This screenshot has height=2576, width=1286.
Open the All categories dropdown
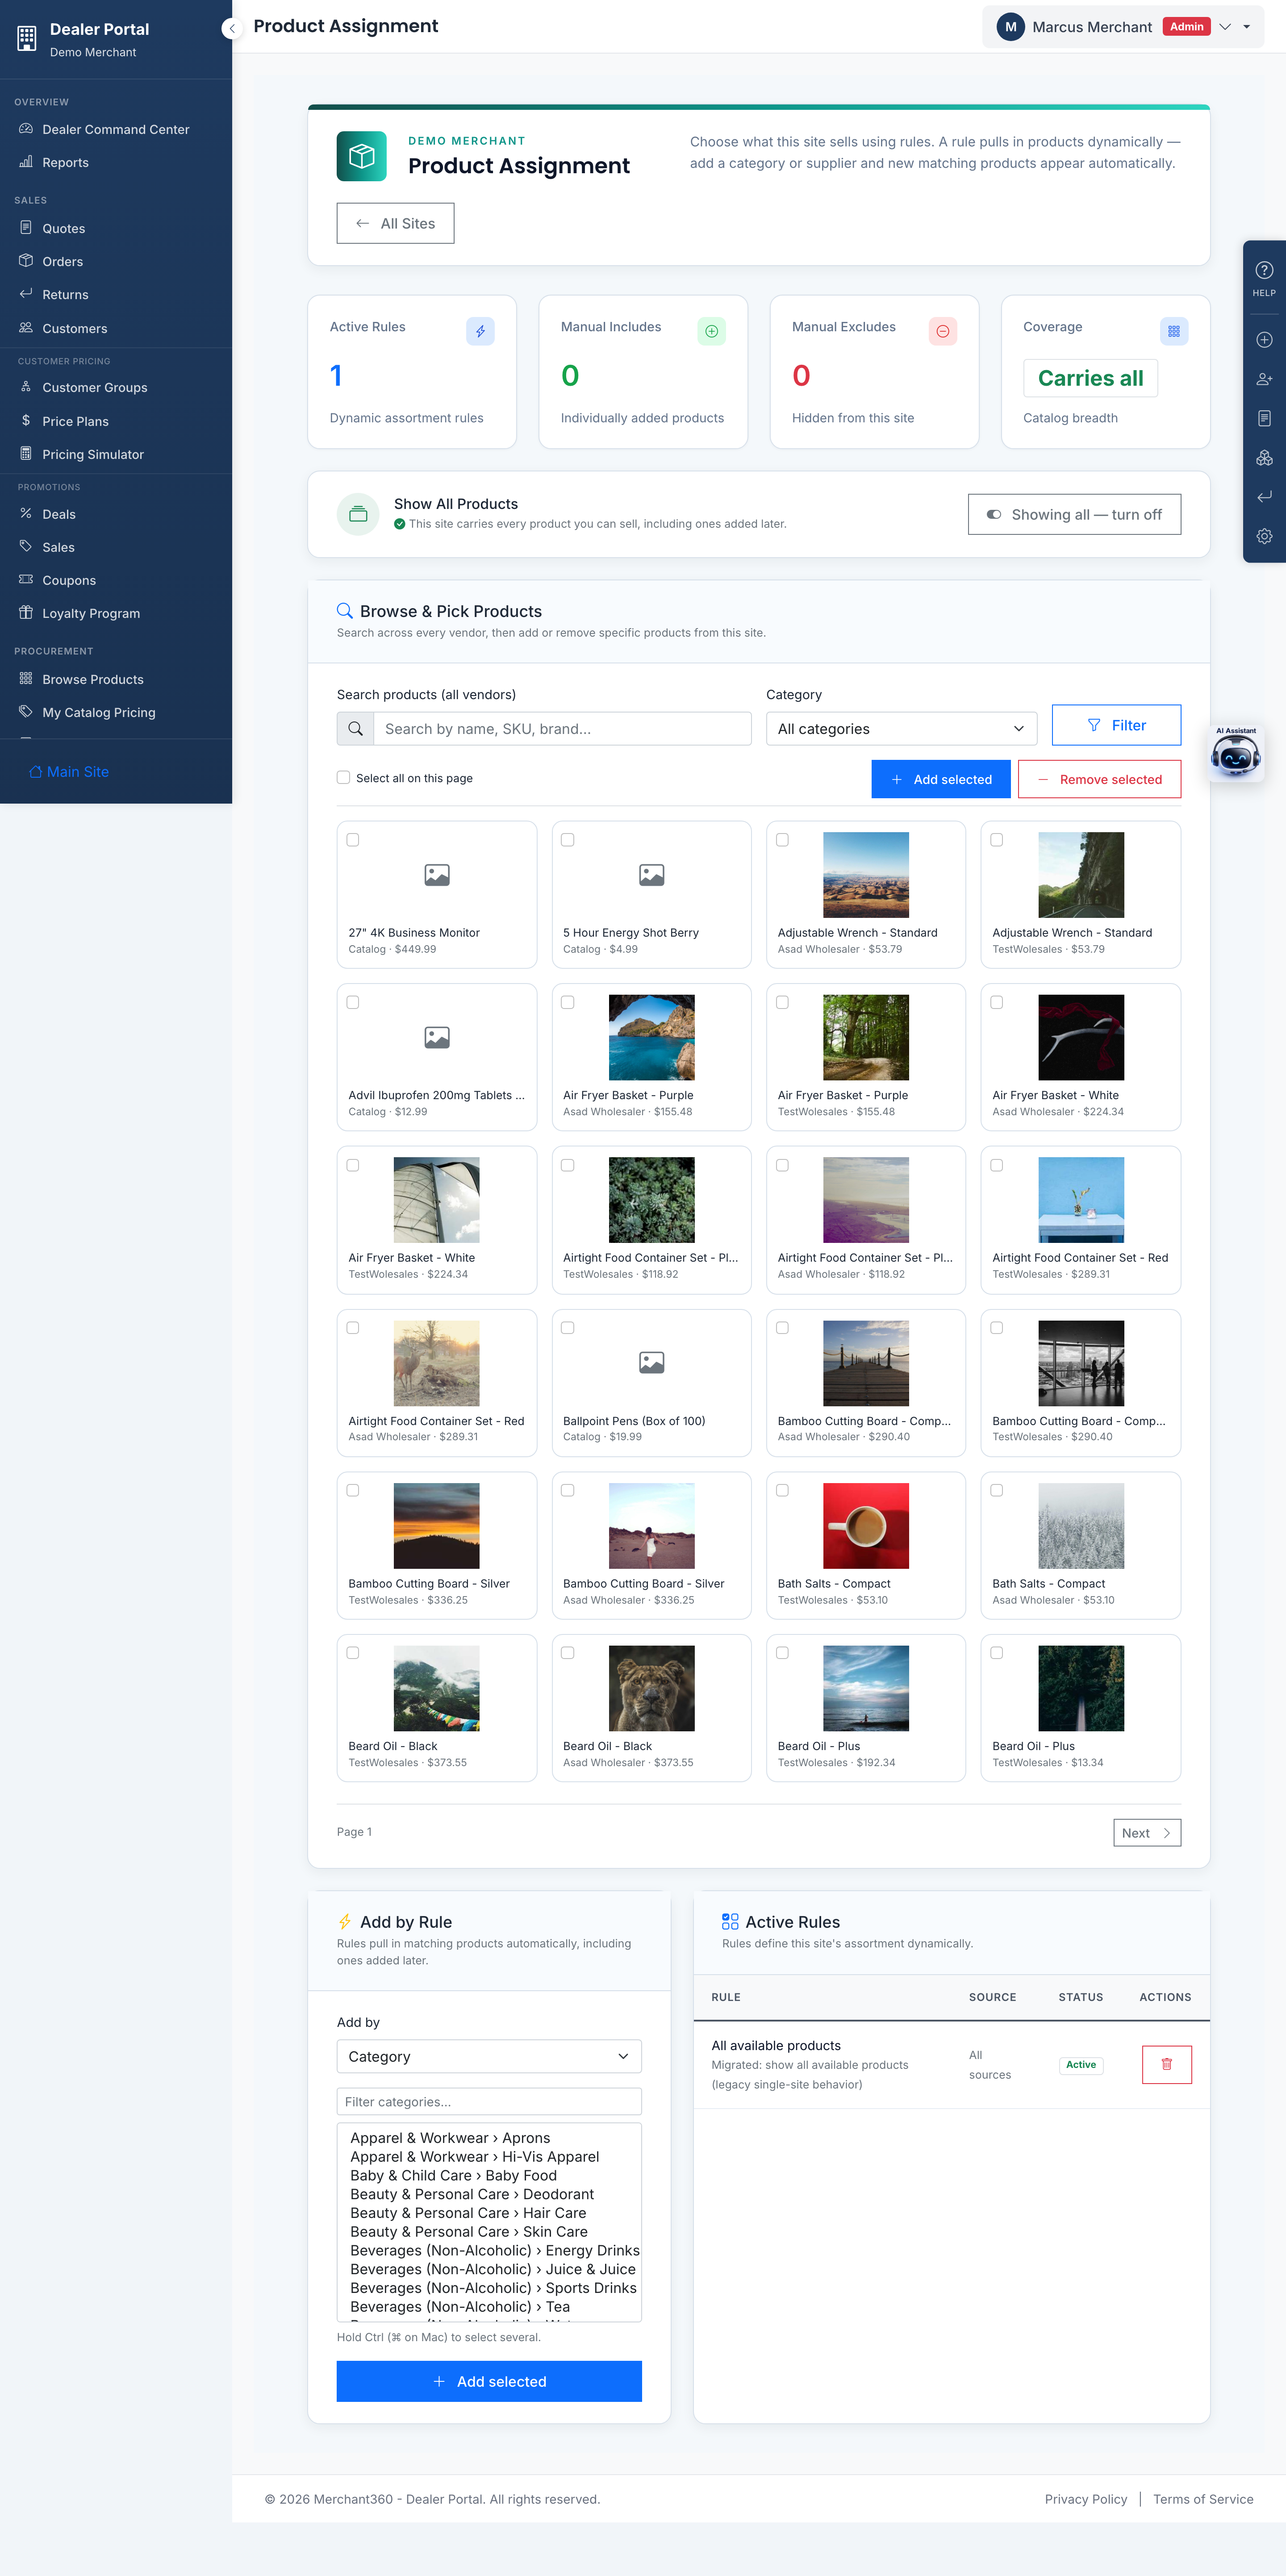tap(901, 729)
